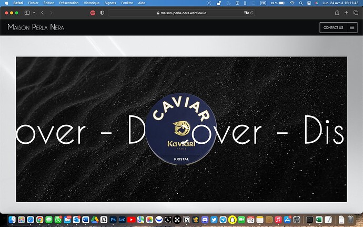This screenshot has height=227, width=363.
Task: Open the Wi-Fi menu bar icon
Action: (x=292, y=3)
